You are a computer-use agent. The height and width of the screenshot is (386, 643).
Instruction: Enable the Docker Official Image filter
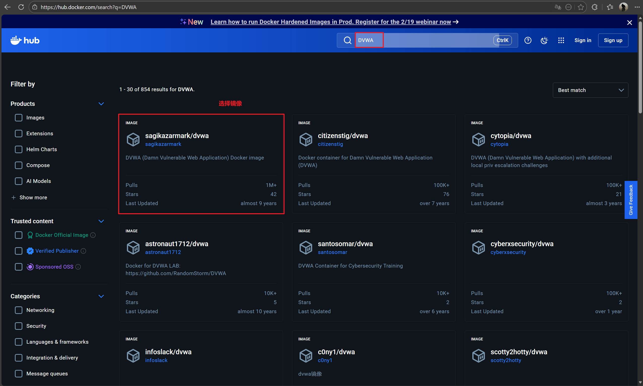pos(18,235)
